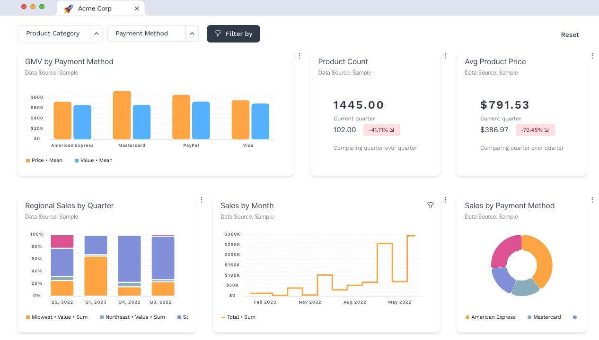Click purple segment of Q3, 2022 bar
599x340 pixels.
tap(163, 258)
